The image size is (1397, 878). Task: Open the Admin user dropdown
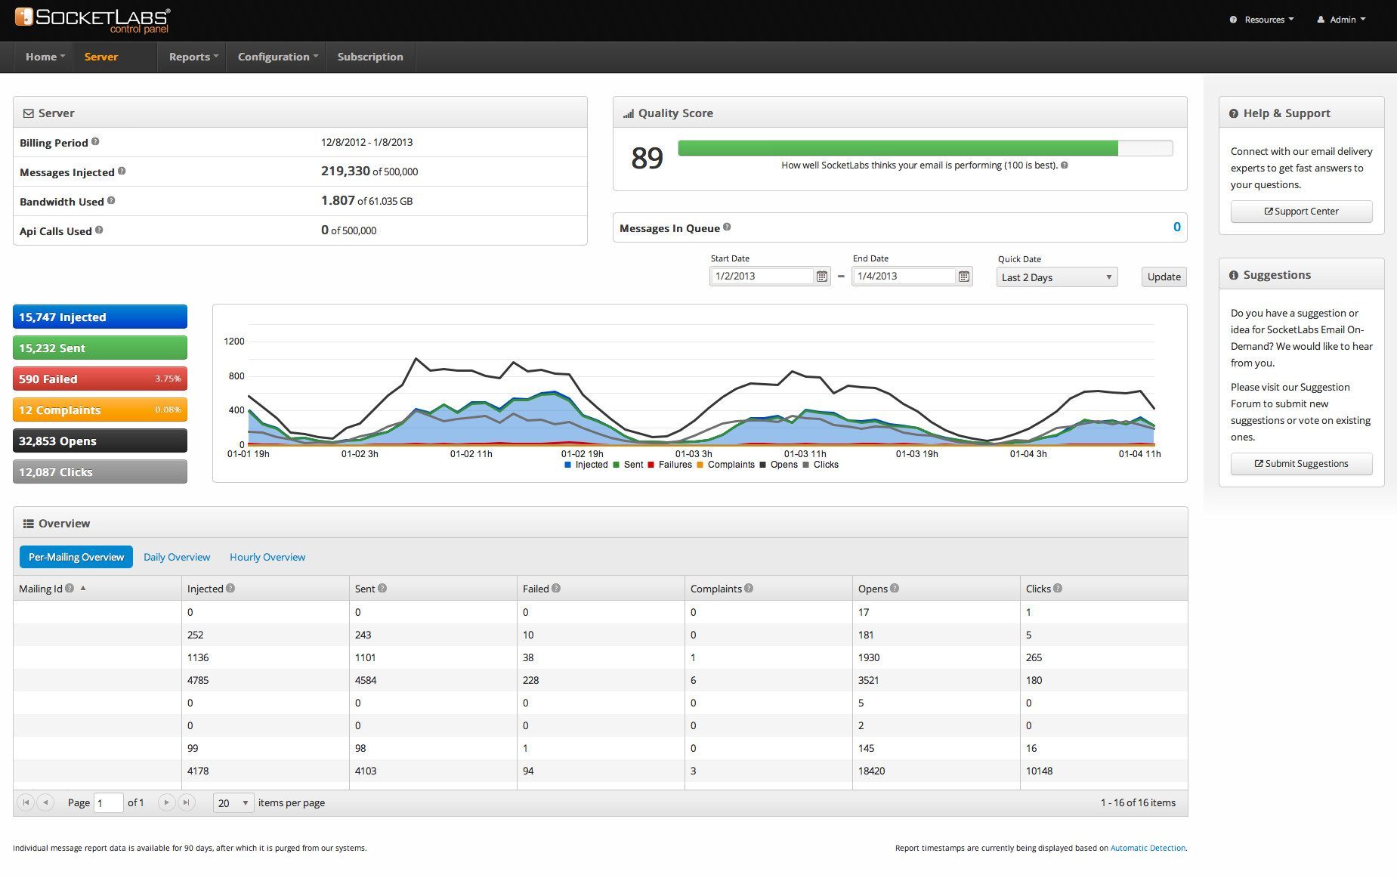click(1341, 20)
